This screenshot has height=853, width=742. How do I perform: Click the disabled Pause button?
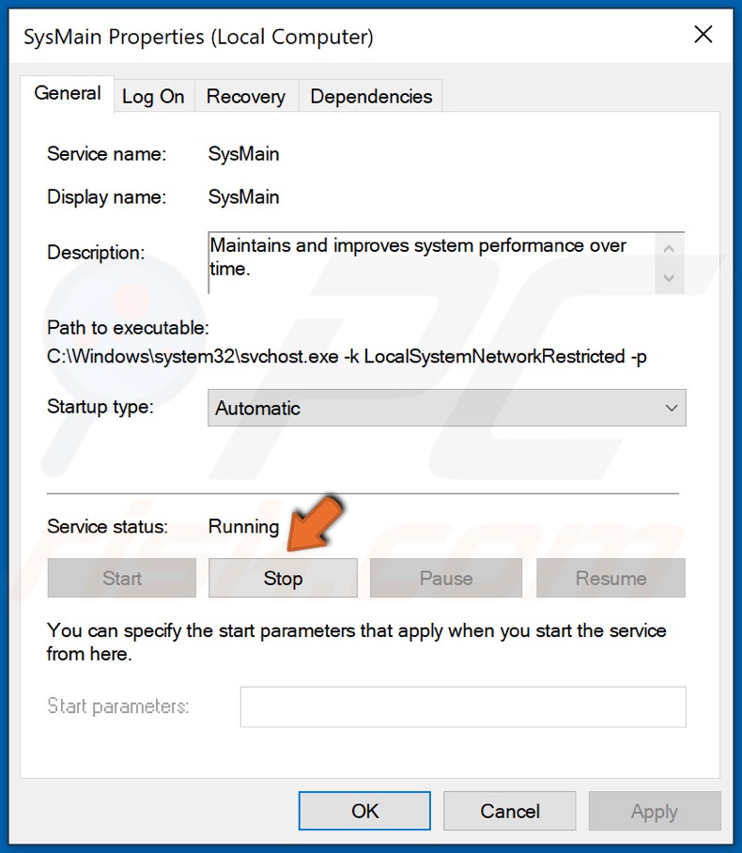(445, 578)
